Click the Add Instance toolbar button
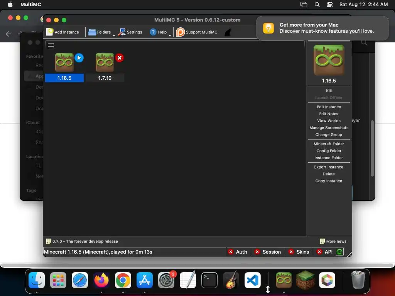 (62, 32)
